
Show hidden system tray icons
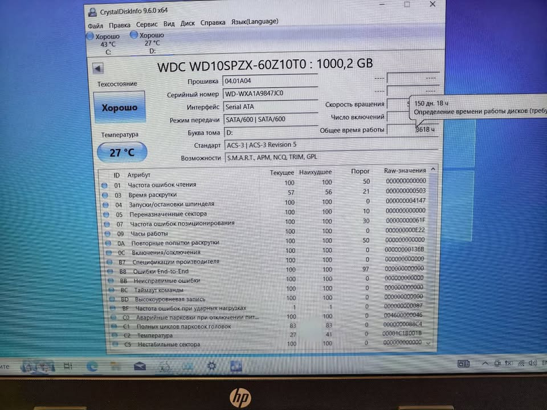pos(485,363)
